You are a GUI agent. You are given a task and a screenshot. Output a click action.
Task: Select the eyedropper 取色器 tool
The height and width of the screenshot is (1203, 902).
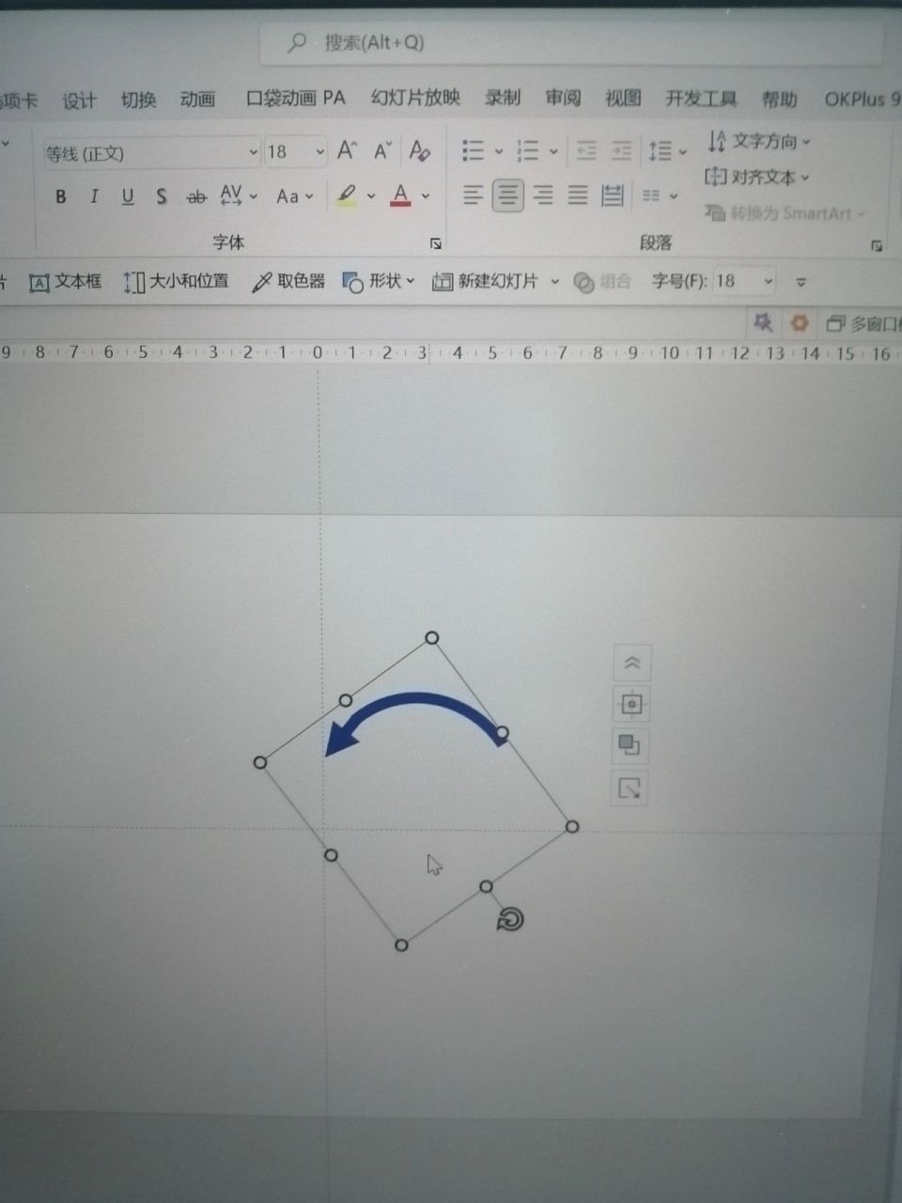tap(288, 281)
